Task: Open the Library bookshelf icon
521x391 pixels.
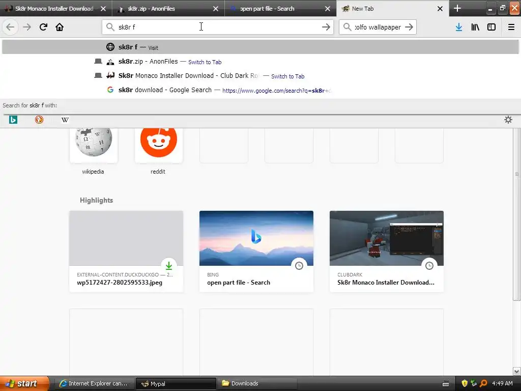Action: click(475, 27)
